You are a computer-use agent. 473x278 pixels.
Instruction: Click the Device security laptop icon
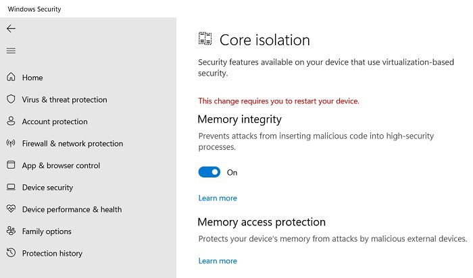coord(11,188)
